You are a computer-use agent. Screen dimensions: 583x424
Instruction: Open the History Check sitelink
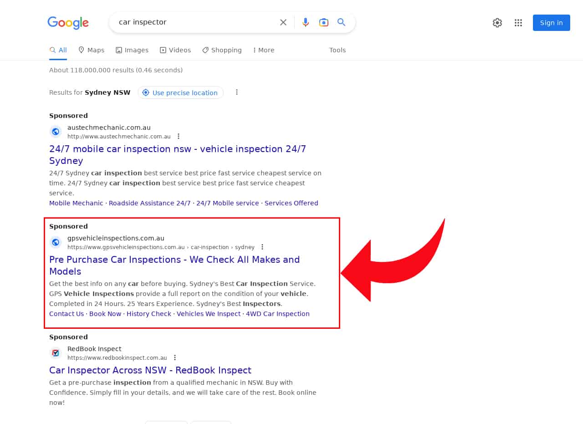pyautogui.click(x=149, y=314)
